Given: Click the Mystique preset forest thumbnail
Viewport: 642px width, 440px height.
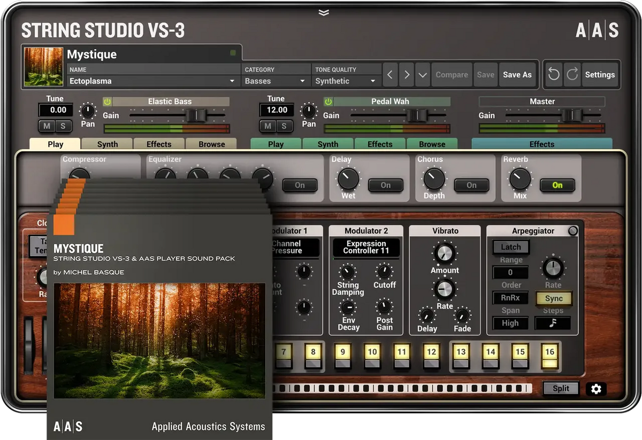Looking at the screenshot, I should (43, 66).
